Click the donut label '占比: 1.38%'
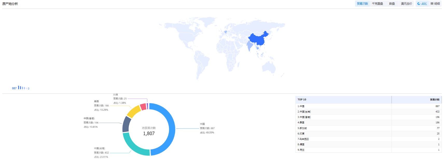 pos(120,103)
